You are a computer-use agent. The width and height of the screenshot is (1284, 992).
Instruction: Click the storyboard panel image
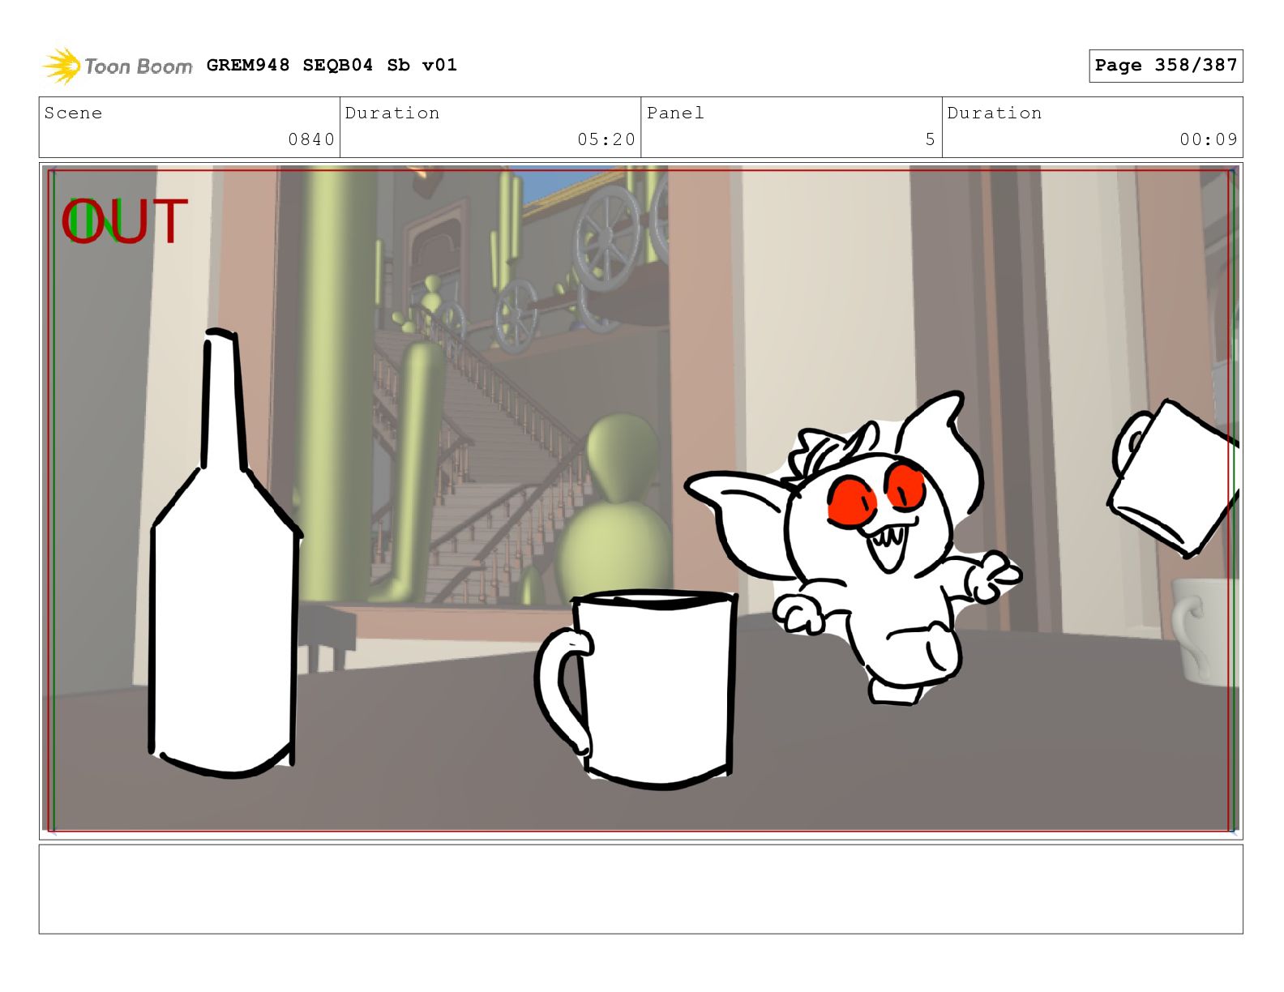point(640,500)
